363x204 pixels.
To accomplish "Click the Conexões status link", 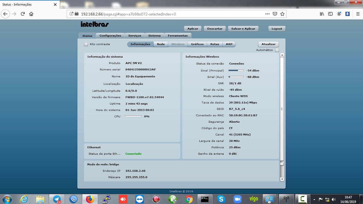I will (x=237, y=64).
